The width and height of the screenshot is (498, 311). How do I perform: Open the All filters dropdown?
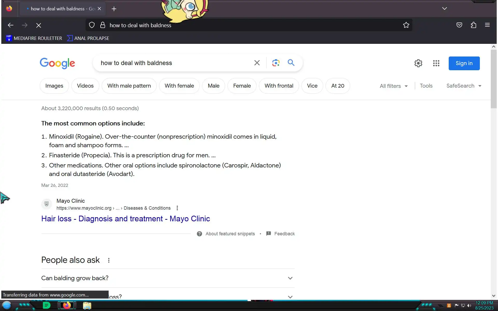coord(393,86)
